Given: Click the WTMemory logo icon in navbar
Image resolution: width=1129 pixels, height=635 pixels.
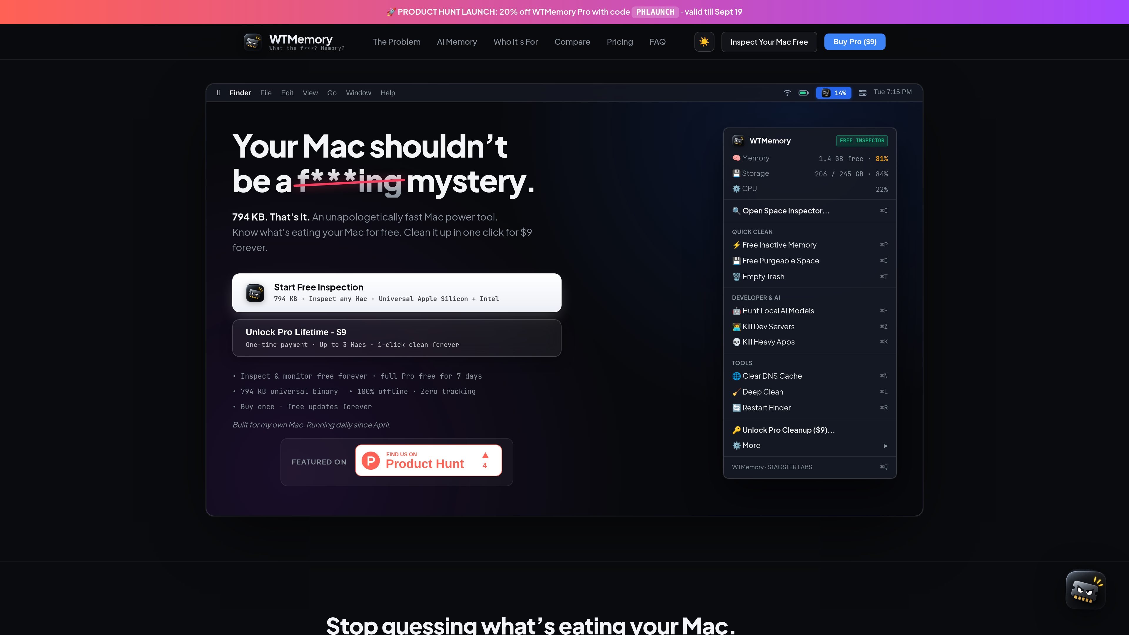Looking at the screenshot, I should (253, 42).
